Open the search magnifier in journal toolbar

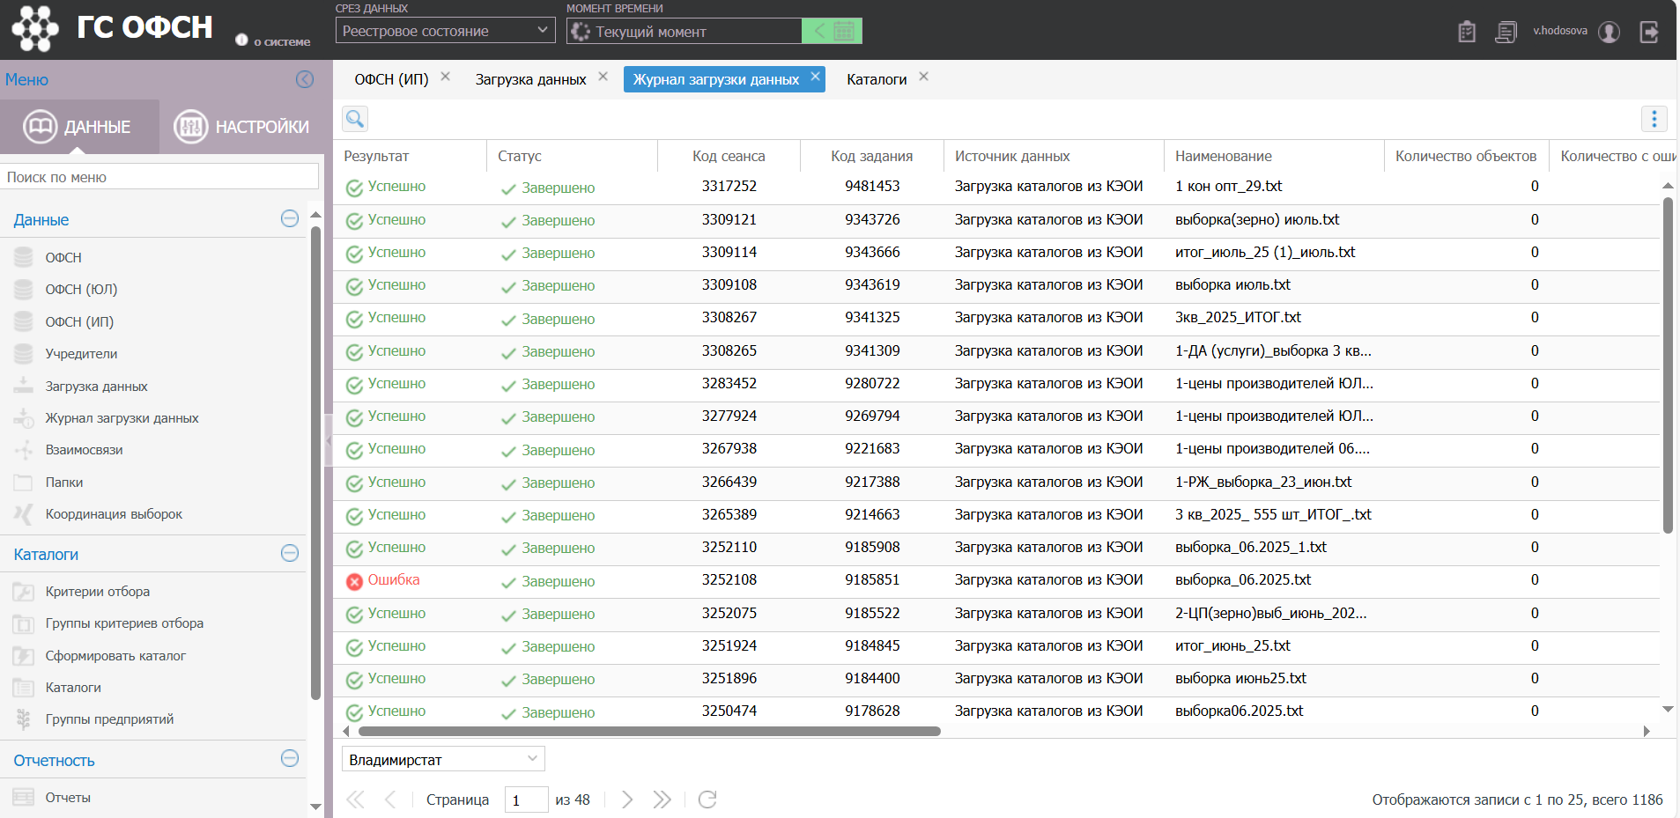(355, 119)
